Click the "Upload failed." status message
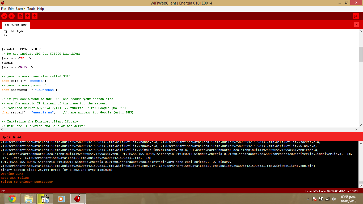The height and width of the screenshot is (204, 363). pyautogui.click(x=12, y=137)
